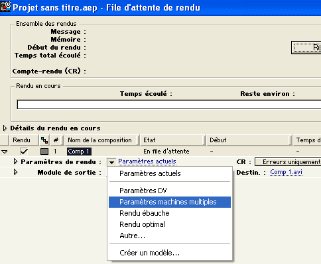Viewport: 321px width, 264px height.
Task: Open the CR Erreurs uniquement dropdown
Action: 288,162
